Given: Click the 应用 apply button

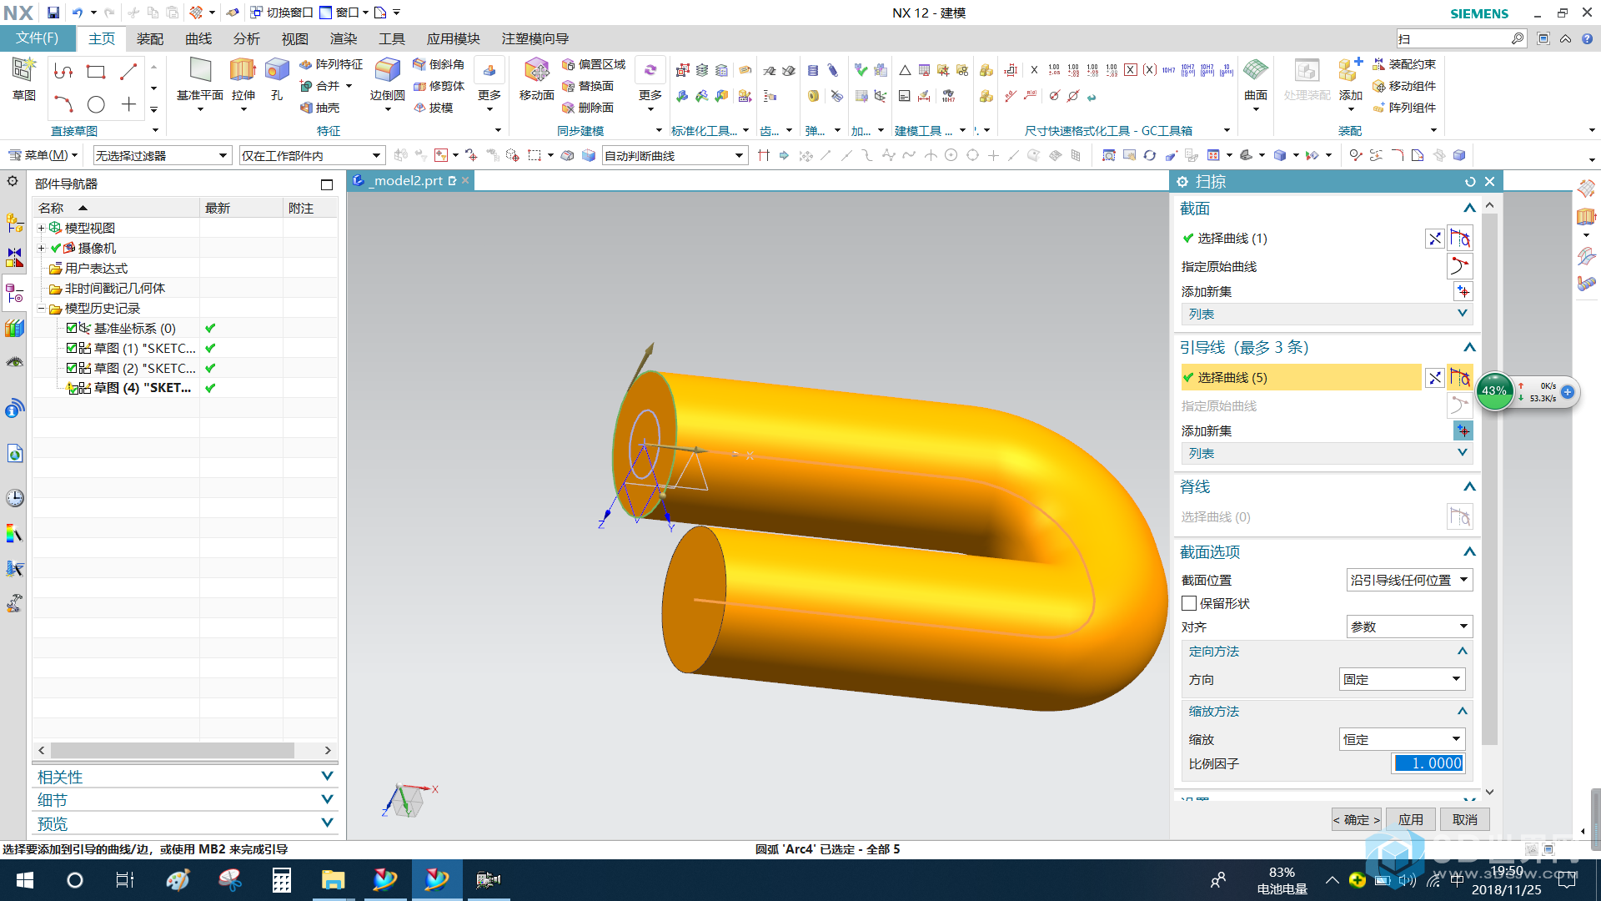Looking at the screenshot, I should click(1411, 820).
